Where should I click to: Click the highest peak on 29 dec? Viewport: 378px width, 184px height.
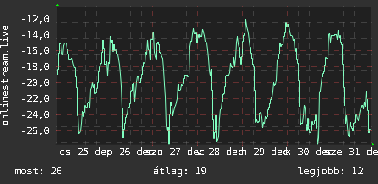(x=245, y=20)
